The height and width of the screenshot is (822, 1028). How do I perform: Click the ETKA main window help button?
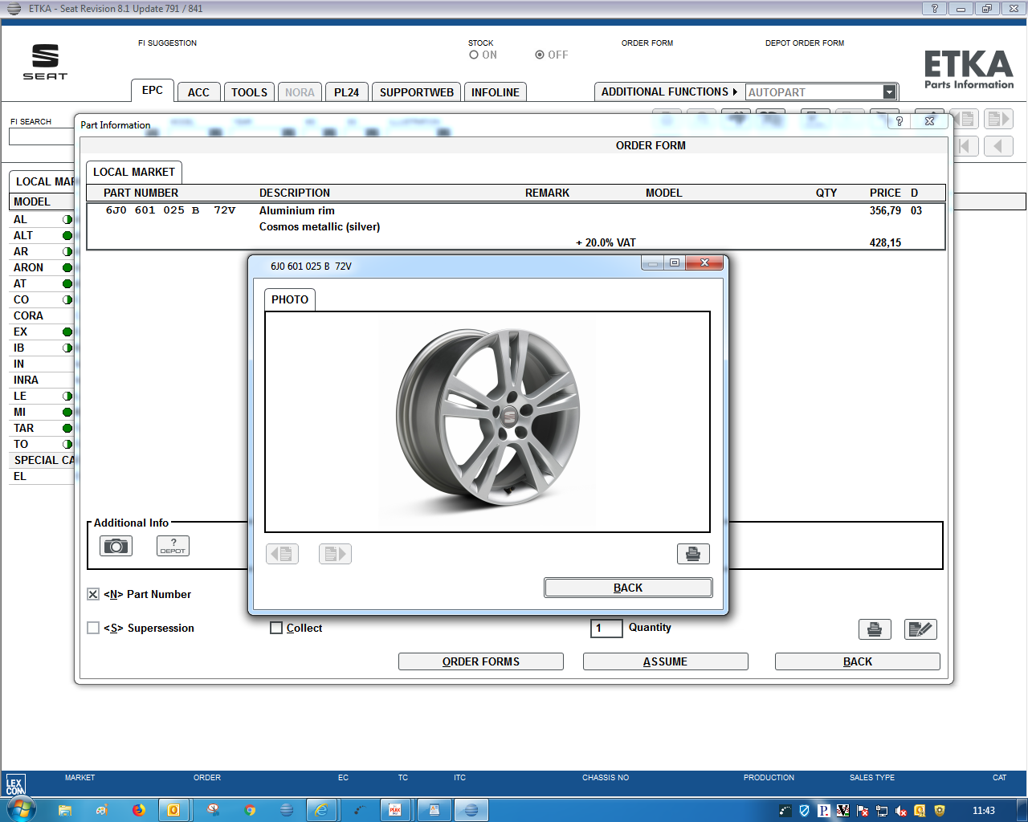point(934,9)
